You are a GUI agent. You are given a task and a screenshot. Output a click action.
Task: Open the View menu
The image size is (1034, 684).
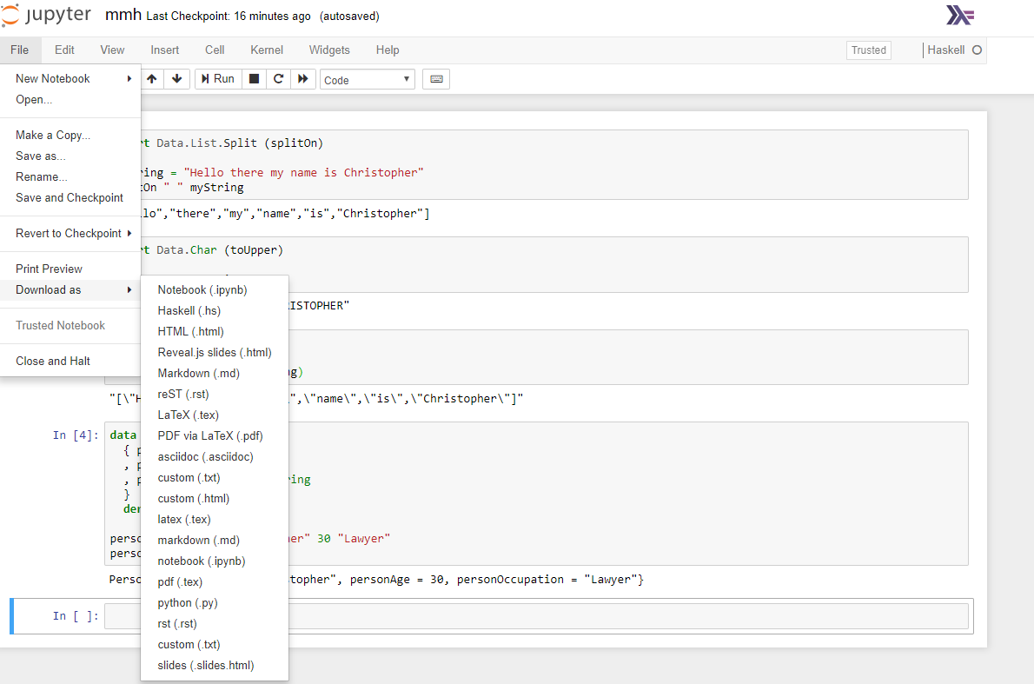tap(112, 50)
